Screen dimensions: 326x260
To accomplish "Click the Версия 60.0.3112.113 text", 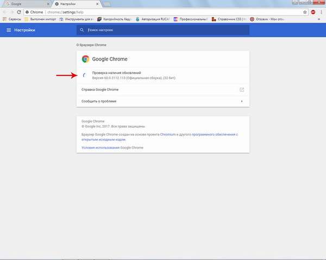I will click(x=134, y=78).
